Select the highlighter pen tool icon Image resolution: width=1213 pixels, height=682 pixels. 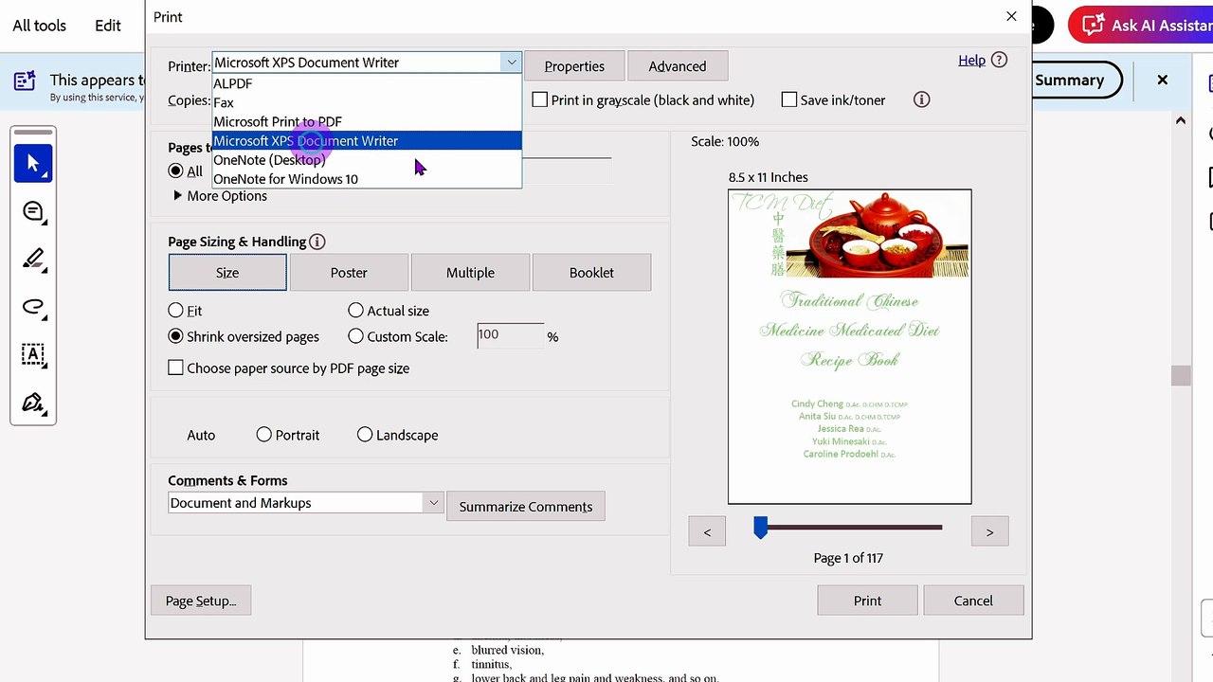pos(33,259)
